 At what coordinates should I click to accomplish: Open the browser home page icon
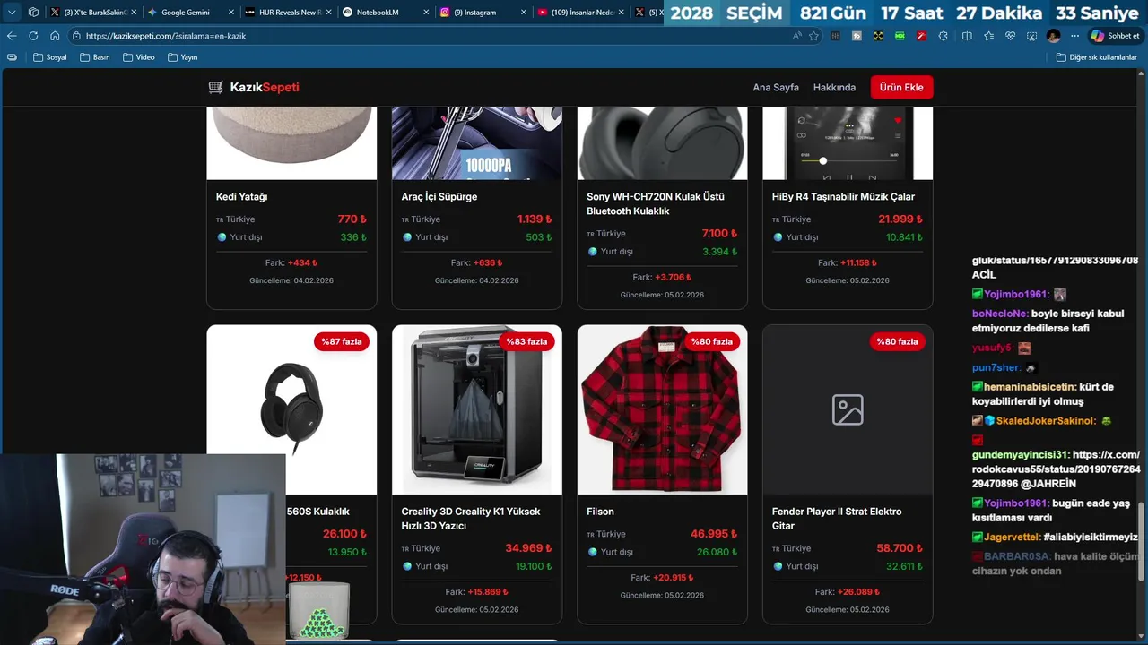[x=55, y=36]
